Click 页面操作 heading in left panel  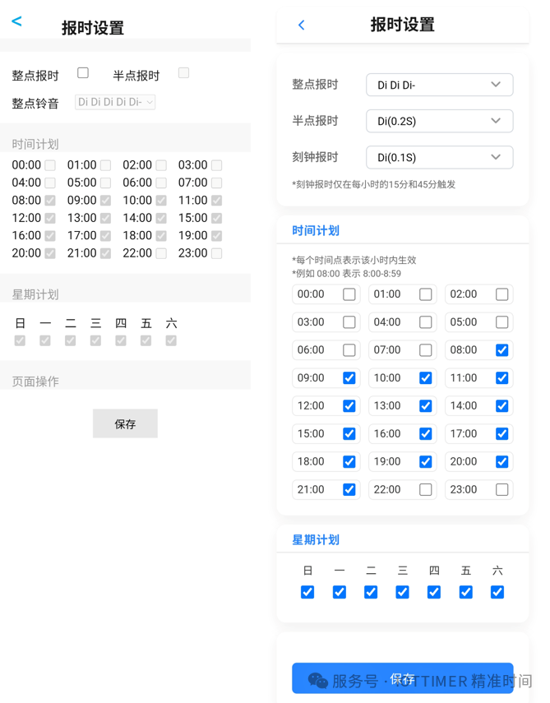tap(35, 382)
